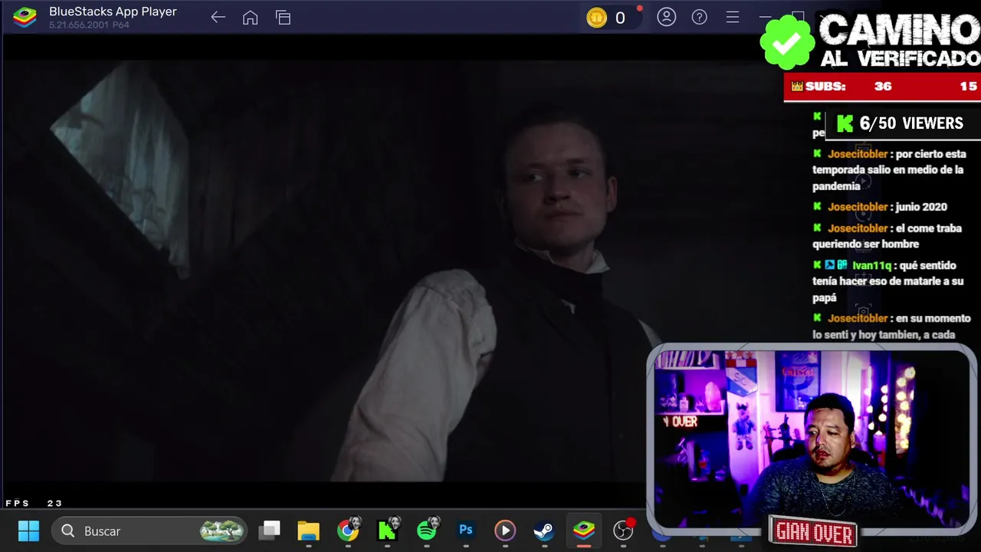Click the BlueStacks logo in title bar
The image size is (981, 552).
pyautogui.click(x=25, y=18)
